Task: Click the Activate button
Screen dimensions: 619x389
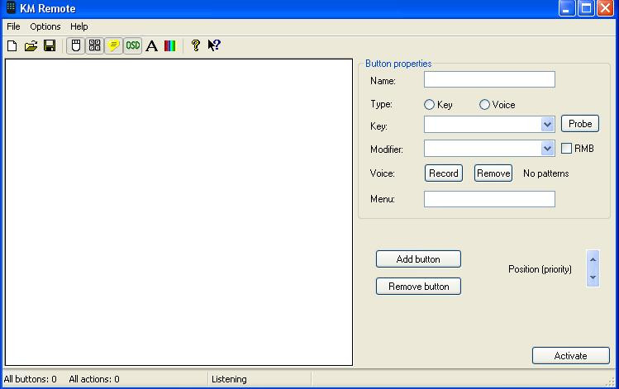Action: click(x=571, y=356)
